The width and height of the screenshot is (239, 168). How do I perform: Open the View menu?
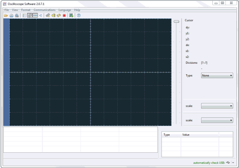[x=15, y=10]
